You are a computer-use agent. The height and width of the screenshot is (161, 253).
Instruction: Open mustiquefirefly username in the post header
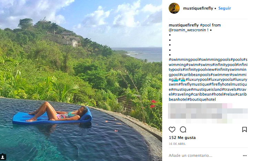click(198, 8)
